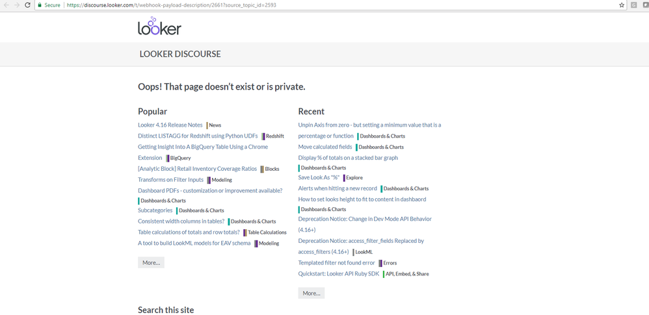Image resolution: width=649 pixels, height=315 pixels.
Task: Open Modeling tag beside Transforms on Filter Inputs
Action: point(220,180)
